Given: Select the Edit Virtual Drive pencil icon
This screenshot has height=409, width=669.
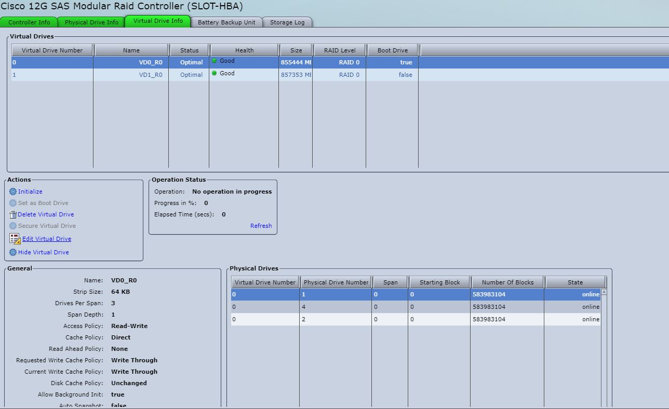Looking at the screenshot, I should click(x=15, y=239).
